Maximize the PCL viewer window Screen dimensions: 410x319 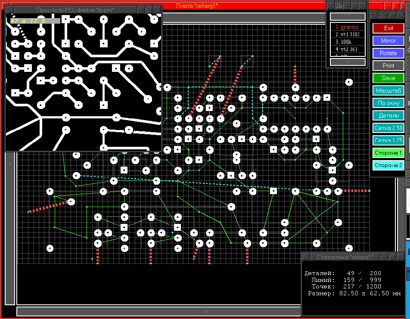149,10
